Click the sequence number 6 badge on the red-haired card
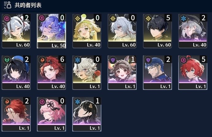This screenshot has height=137, width=212. pyautogui.click(x=62, y=59)
